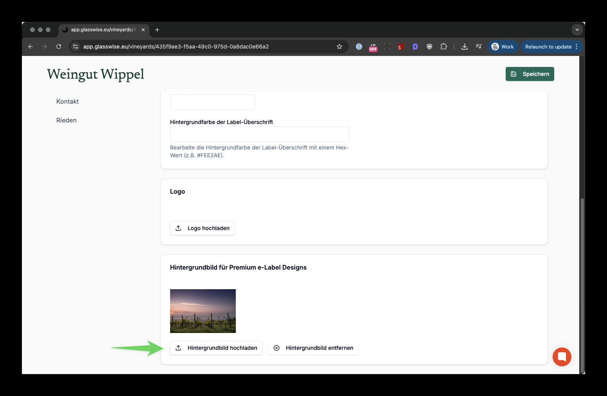Click the Weingut Wippel heading
This screenshot has height=396, width=607.
pyautogui.click(x=95, y=74)
